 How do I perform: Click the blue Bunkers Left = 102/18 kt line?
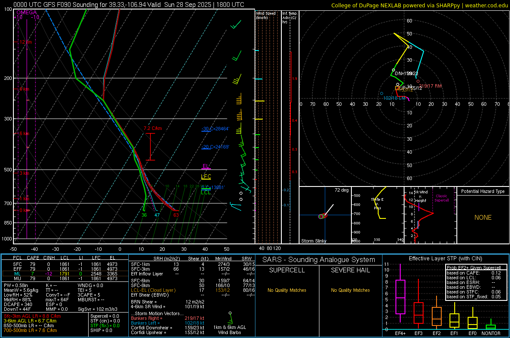coord(168,323)
